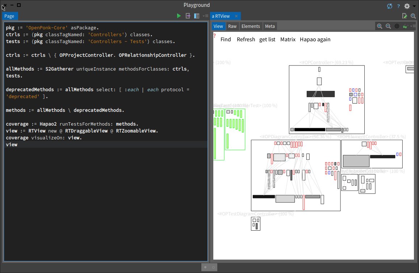Click the edit page pencil icon
The height and width of the screenshot is (273, 419).
[x=405, y=16]
